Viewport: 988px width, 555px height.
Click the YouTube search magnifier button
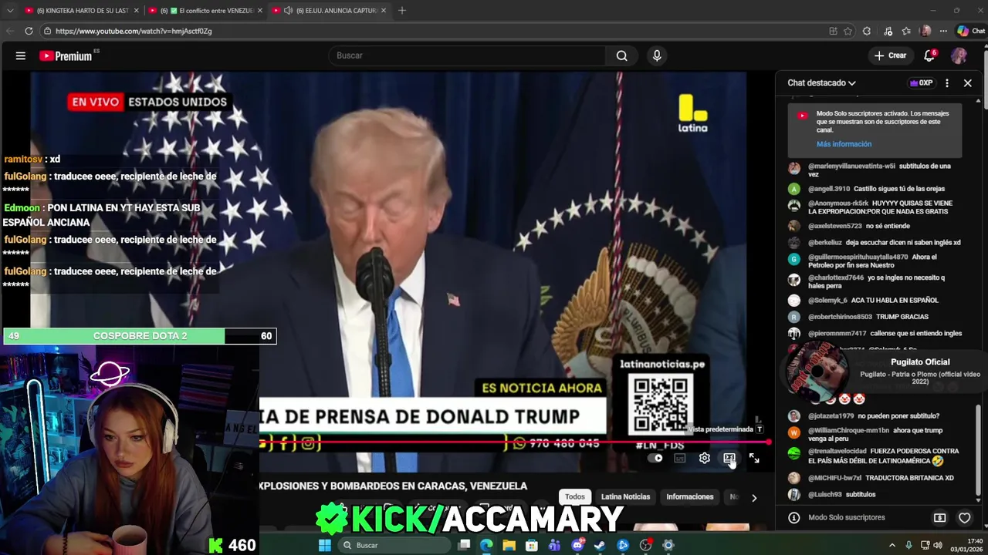(x=621, y=55)
